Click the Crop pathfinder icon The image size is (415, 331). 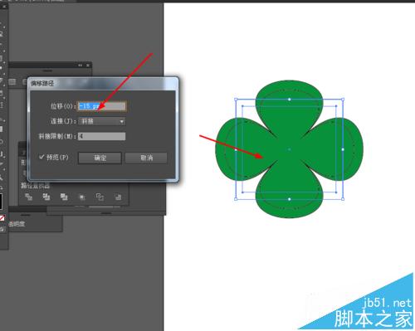82,197
